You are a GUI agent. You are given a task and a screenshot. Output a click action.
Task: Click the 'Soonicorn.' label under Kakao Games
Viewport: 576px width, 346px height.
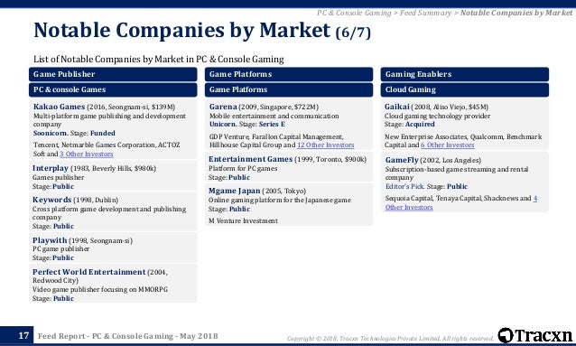[x=51, y=133]
